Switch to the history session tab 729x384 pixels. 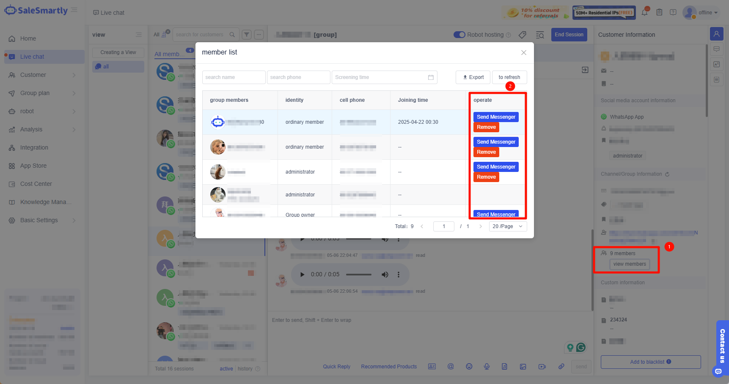tap(245, 368)
